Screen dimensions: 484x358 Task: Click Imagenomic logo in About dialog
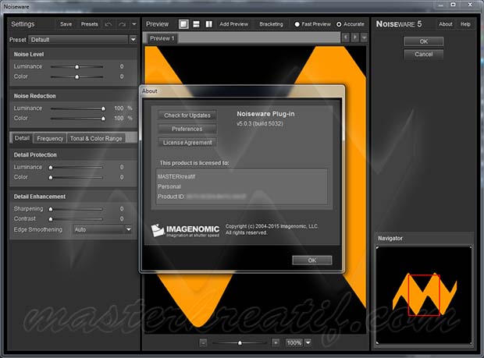tap(185, 231)
